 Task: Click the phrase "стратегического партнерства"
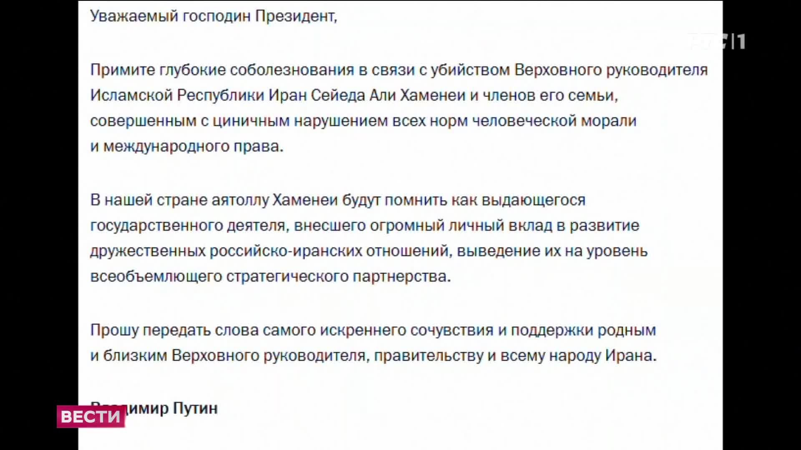[x=337, y=276]
